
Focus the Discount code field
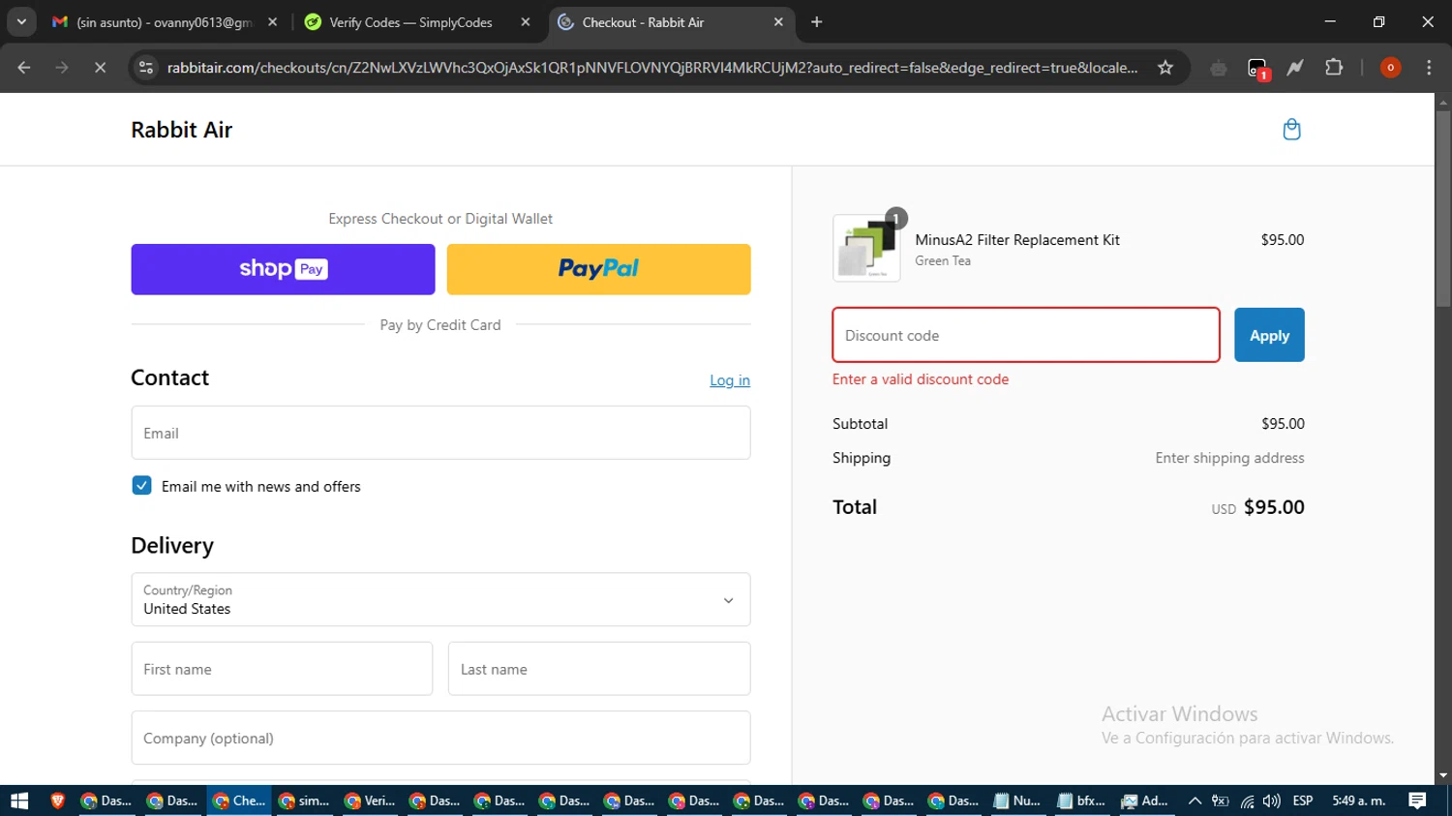tap(1026, 335)
